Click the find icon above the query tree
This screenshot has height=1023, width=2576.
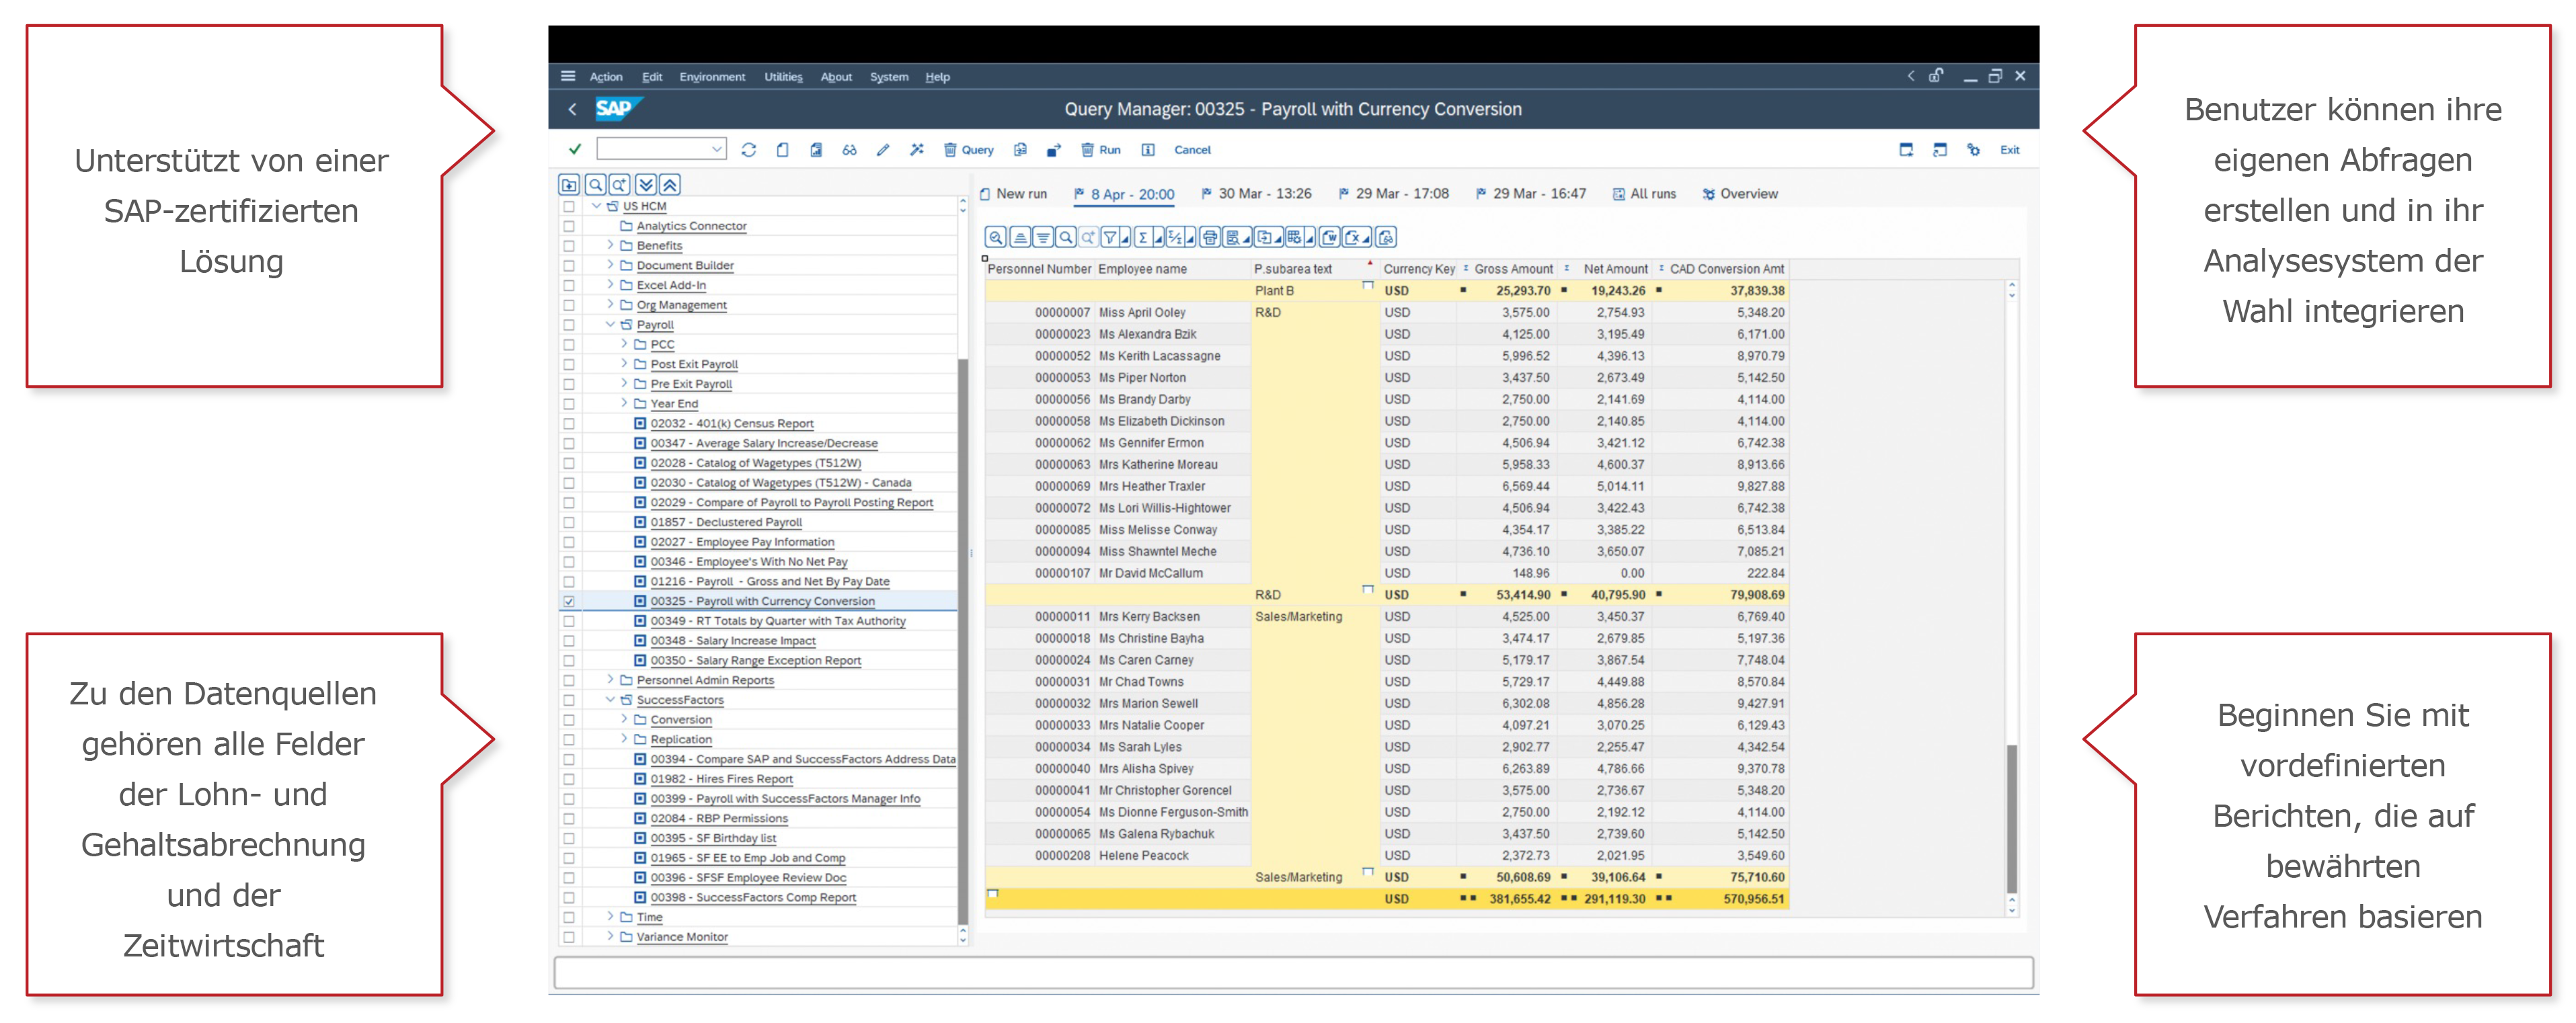595,184
